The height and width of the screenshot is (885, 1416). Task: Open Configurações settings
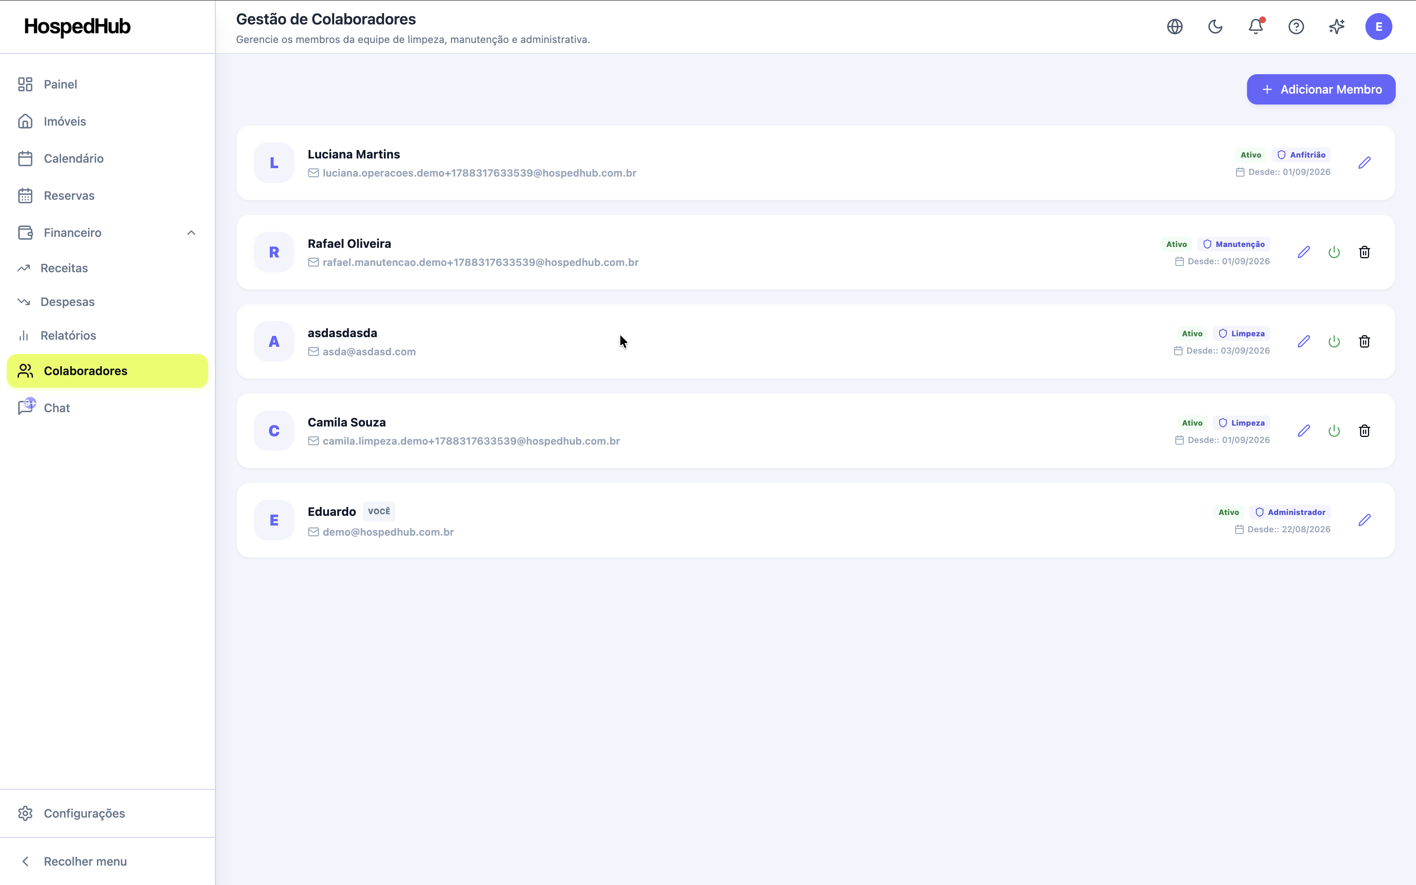click(107, 814)
